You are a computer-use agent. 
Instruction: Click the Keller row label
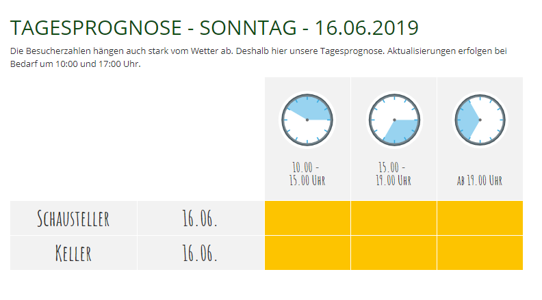[74, 254]
